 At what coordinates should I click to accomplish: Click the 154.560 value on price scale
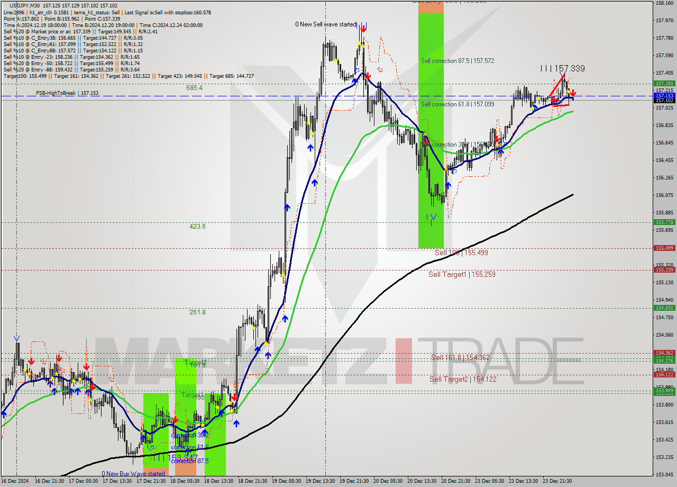[664, 335]
